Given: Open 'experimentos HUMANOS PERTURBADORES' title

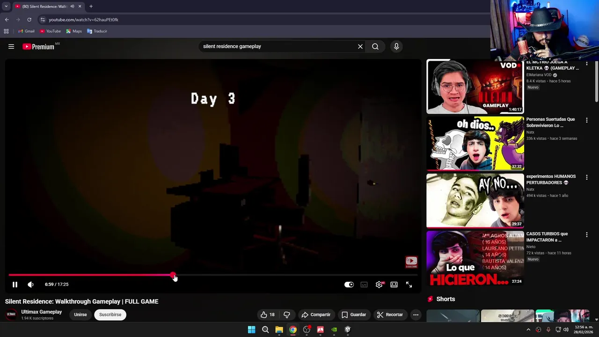Looking at the screenshot, I should (551, 179).
